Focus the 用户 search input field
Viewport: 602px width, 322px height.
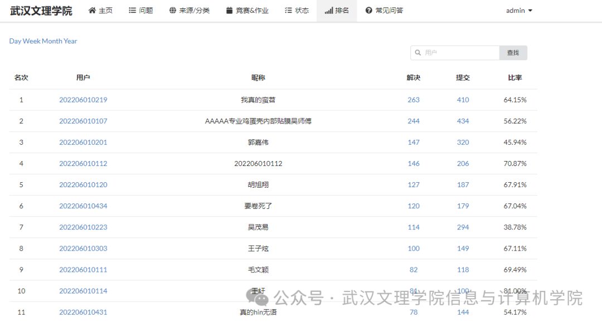[x=460, y=53]
